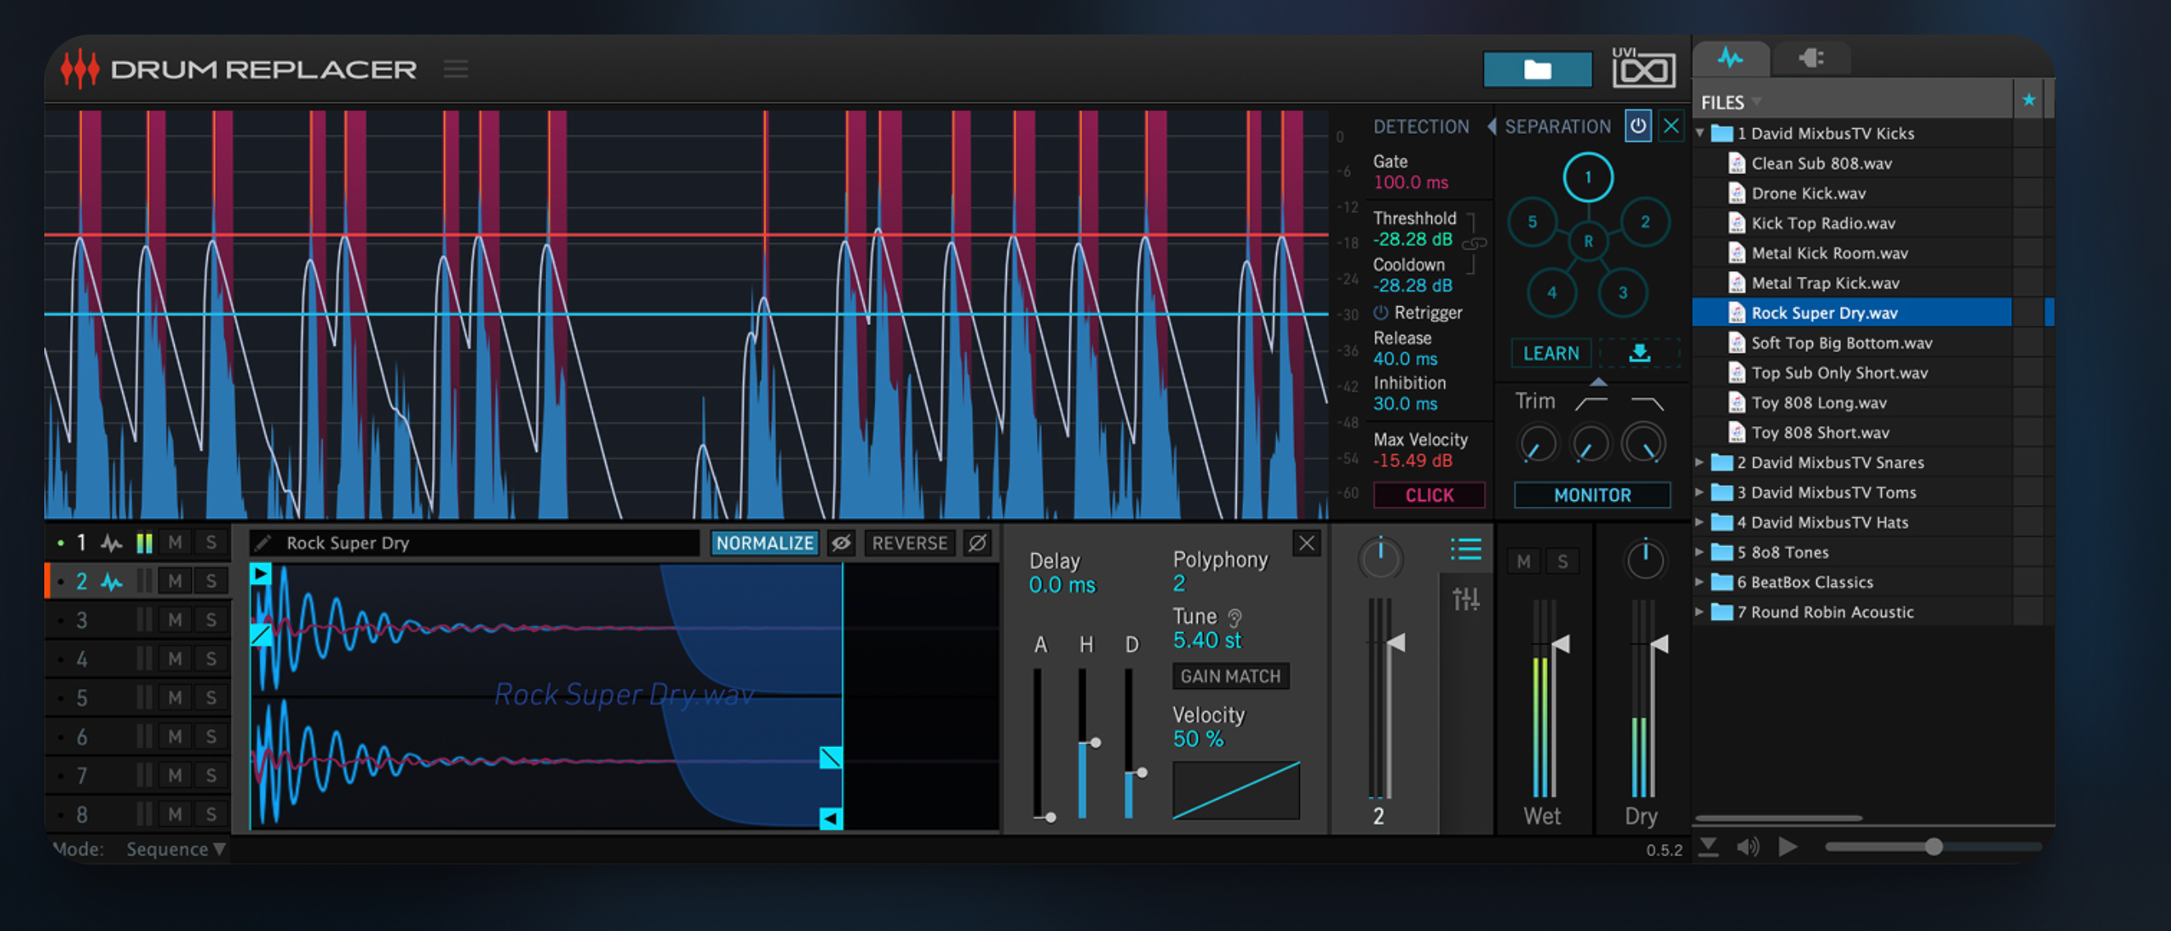Close the sample settings panel
Screen dimensions: 2171x931
tap(1306, 543)
